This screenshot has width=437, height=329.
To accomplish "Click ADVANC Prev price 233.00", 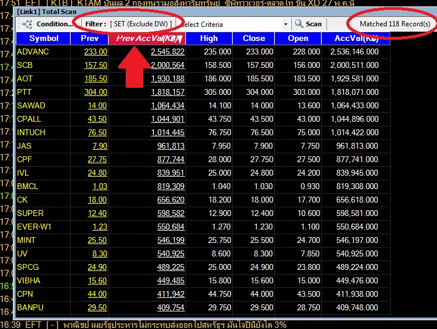I will tap(95, 52).
